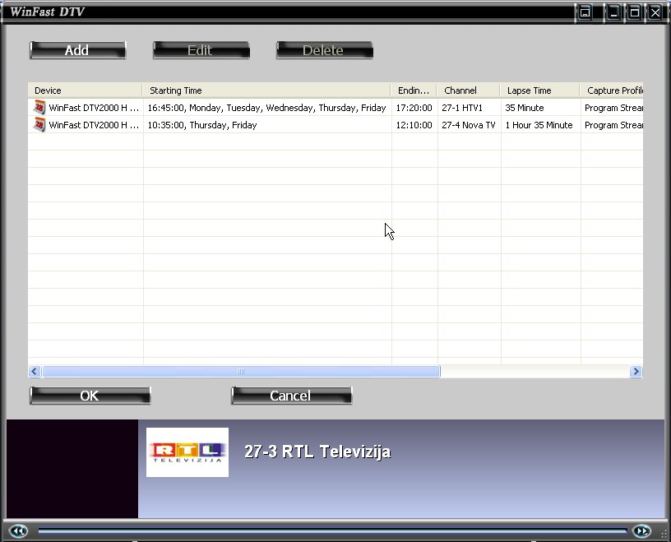
Task: Click the rewind icon at bottom left
Action: 17,531
